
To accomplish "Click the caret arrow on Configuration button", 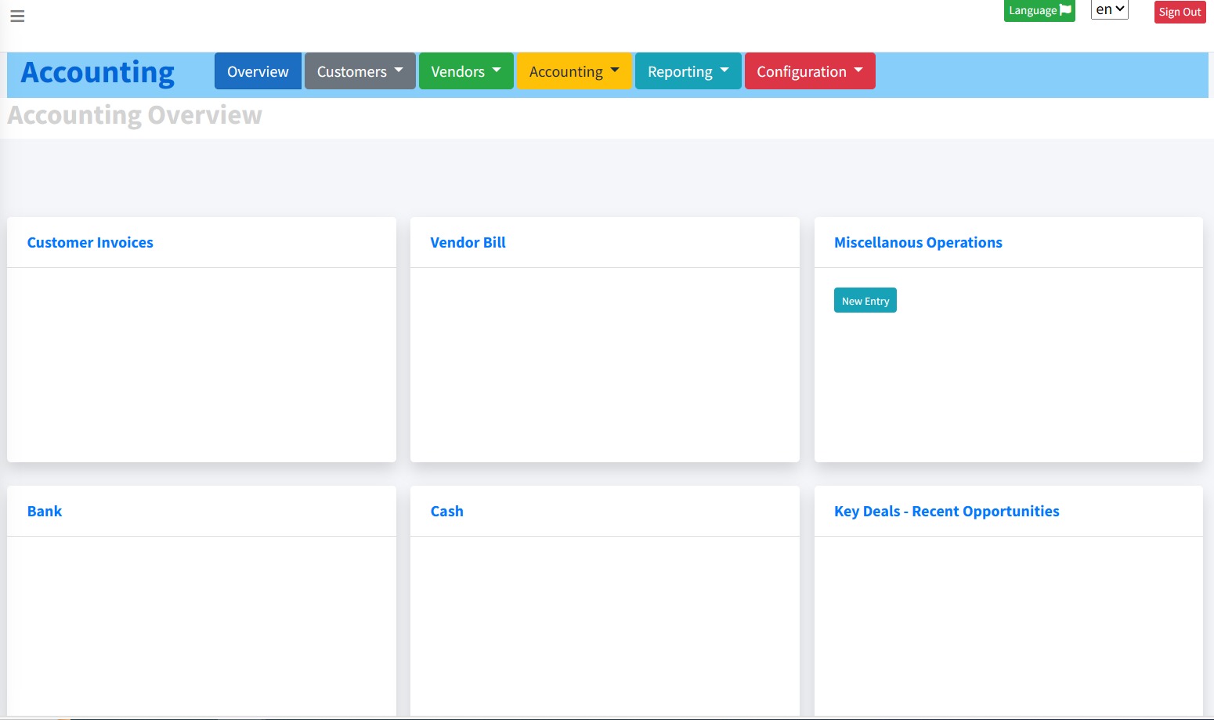I will (x=858, y=70).
